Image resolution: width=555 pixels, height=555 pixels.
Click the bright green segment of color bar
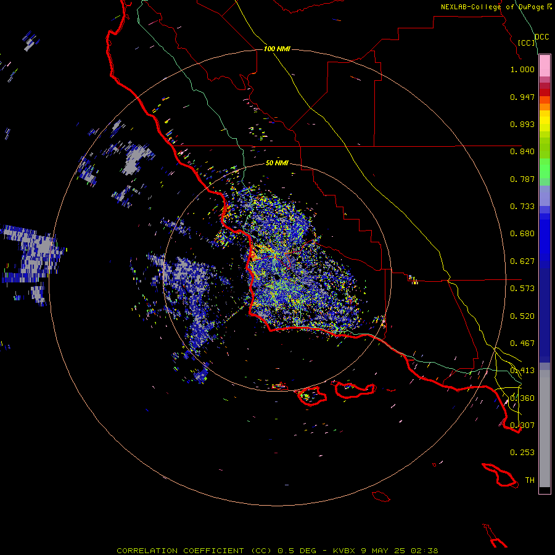tap(545, 168)
